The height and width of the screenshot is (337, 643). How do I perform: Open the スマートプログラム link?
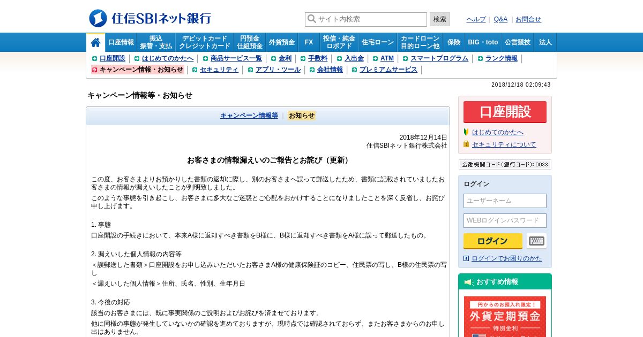[439, 58]
